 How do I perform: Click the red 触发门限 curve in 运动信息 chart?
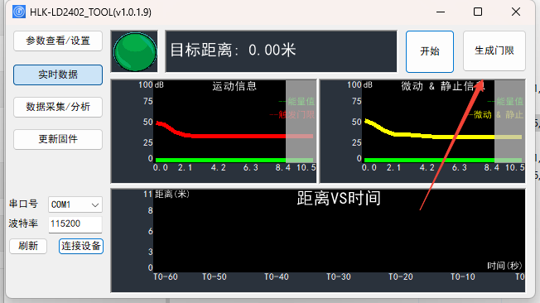click(x=234, y=137)
